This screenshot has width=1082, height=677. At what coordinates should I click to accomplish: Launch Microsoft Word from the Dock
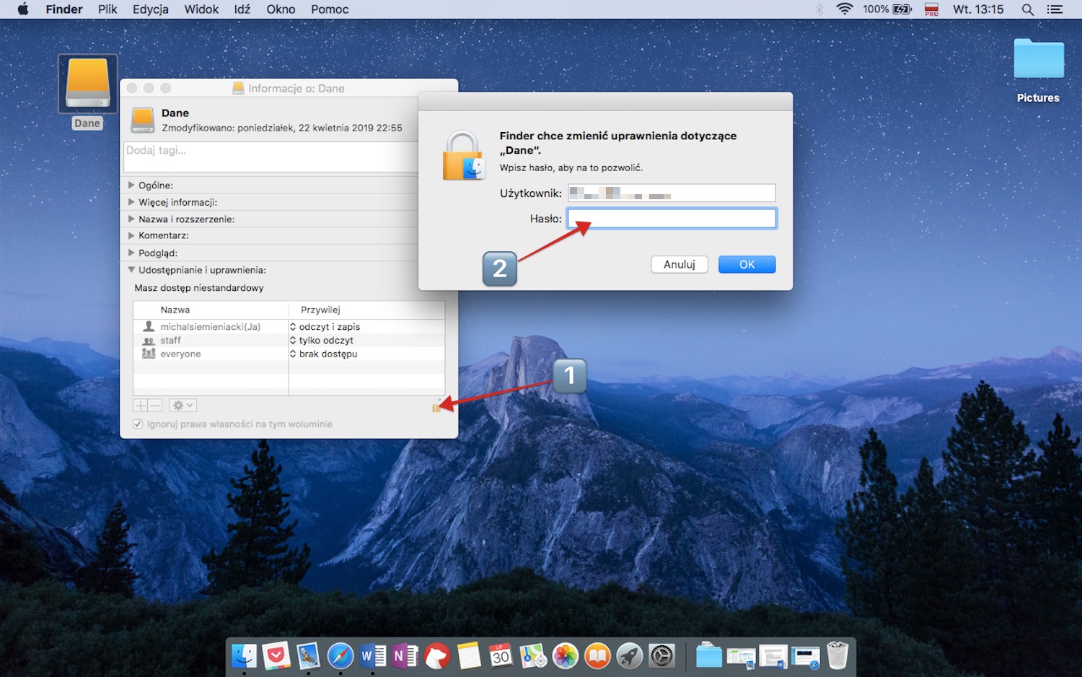coord(372,656)
